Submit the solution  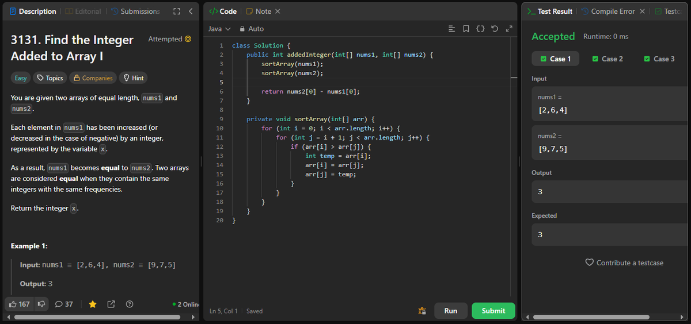point(493,311)
